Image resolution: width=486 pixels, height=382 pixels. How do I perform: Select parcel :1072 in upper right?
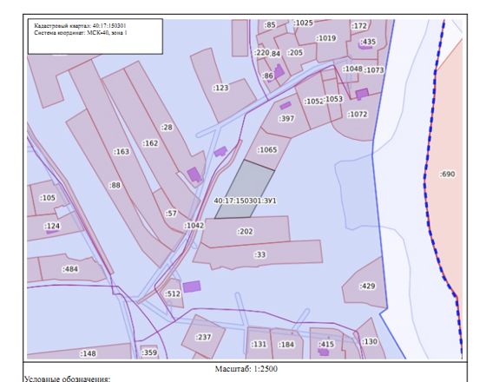click(x=358, y=115)
